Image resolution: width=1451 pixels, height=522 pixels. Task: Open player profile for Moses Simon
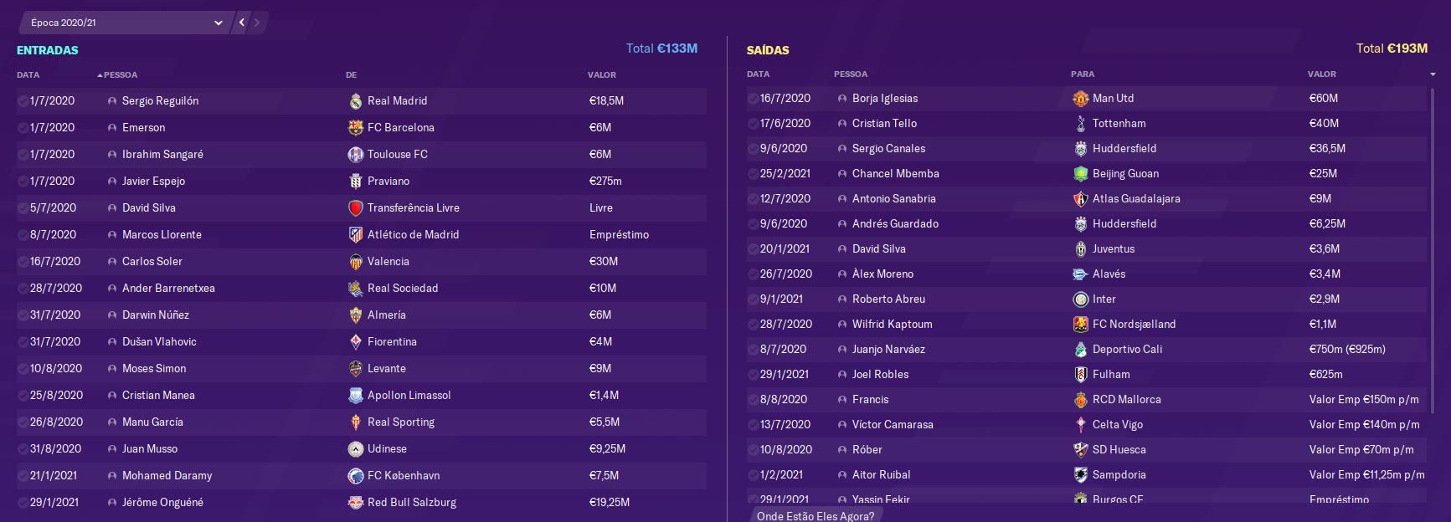(154, 369)
